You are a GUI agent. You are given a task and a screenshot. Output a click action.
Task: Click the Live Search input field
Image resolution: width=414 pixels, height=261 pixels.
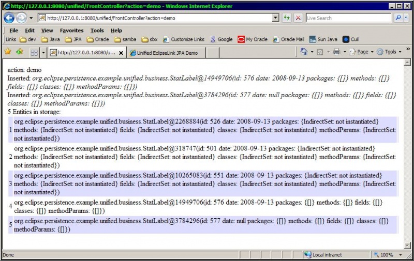pyautogui.click(x=348, y=18)
